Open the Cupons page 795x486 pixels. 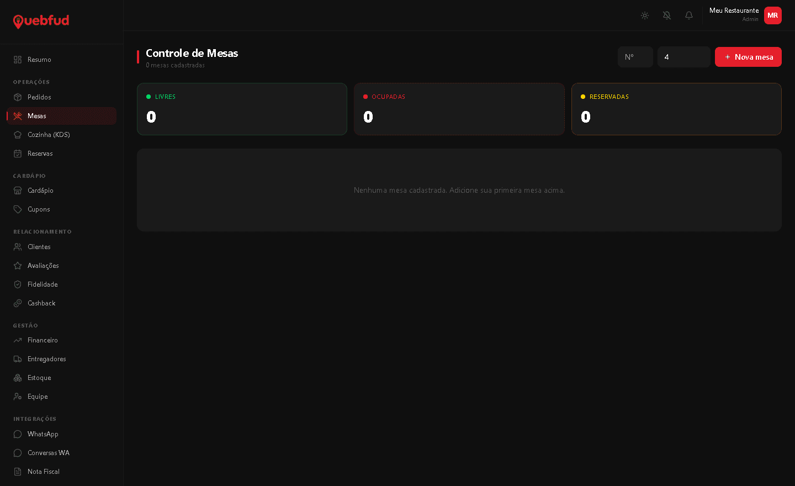coord(61,209)
